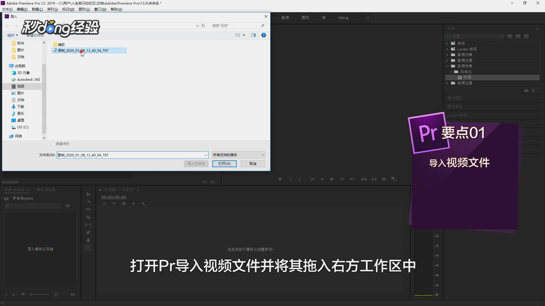Click the Export Frame camera icon
545x306 pixels.
384,179
